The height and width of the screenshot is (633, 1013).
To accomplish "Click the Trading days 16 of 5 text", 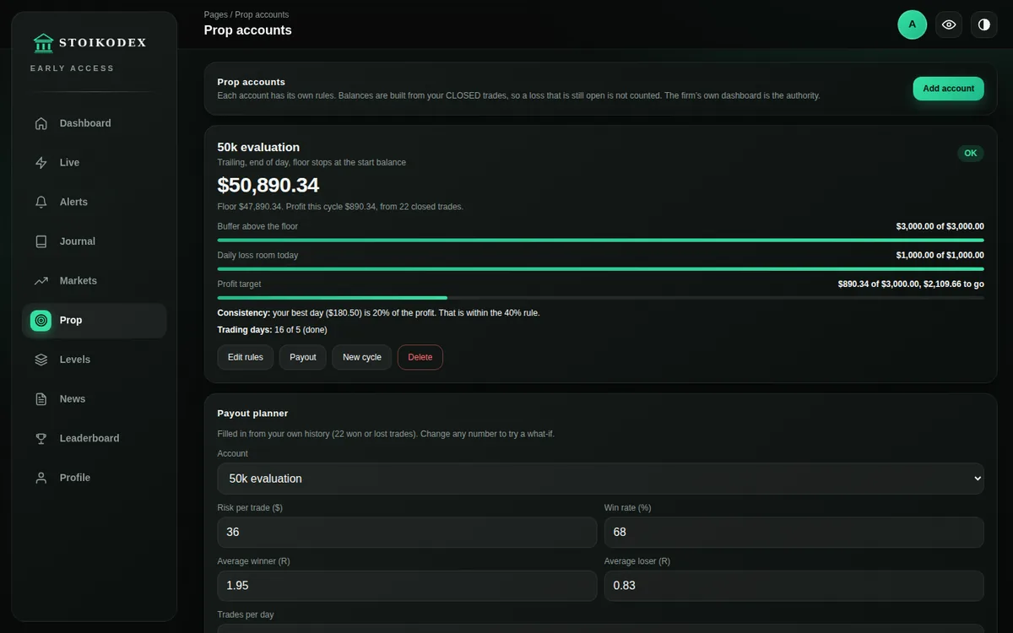I will [272, 330].
